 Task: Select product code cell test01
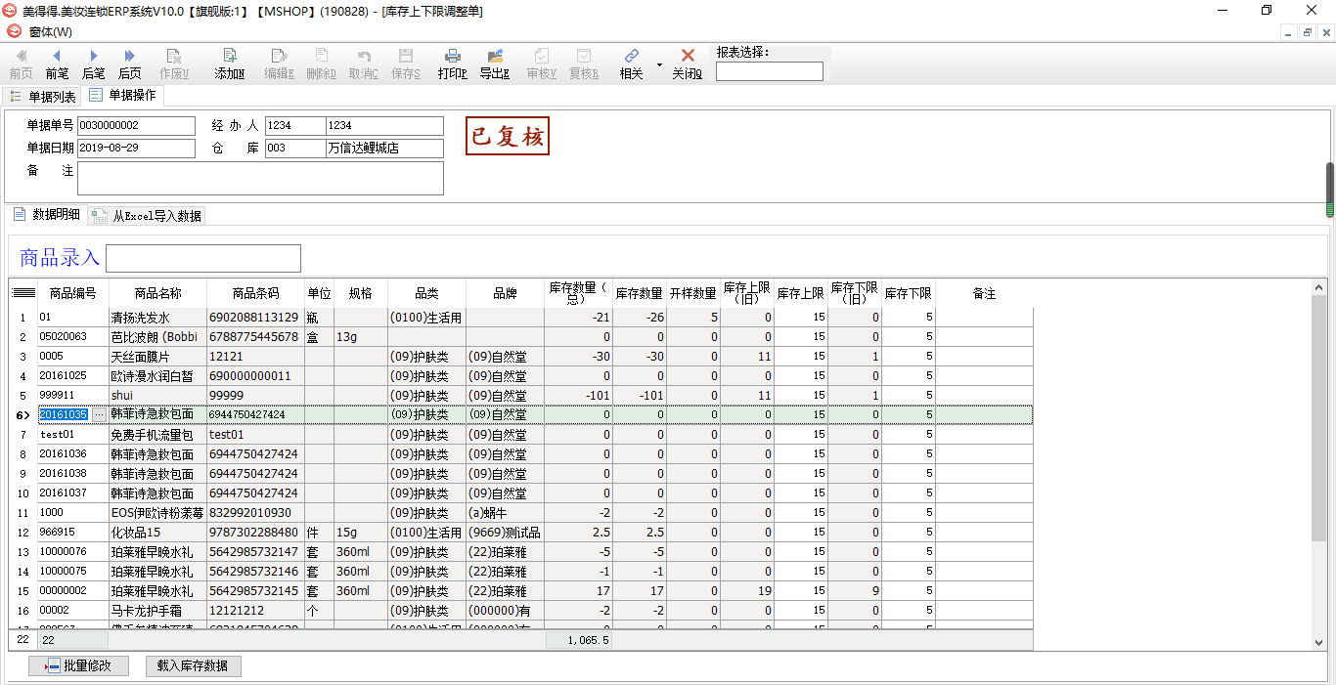(73, 435)
